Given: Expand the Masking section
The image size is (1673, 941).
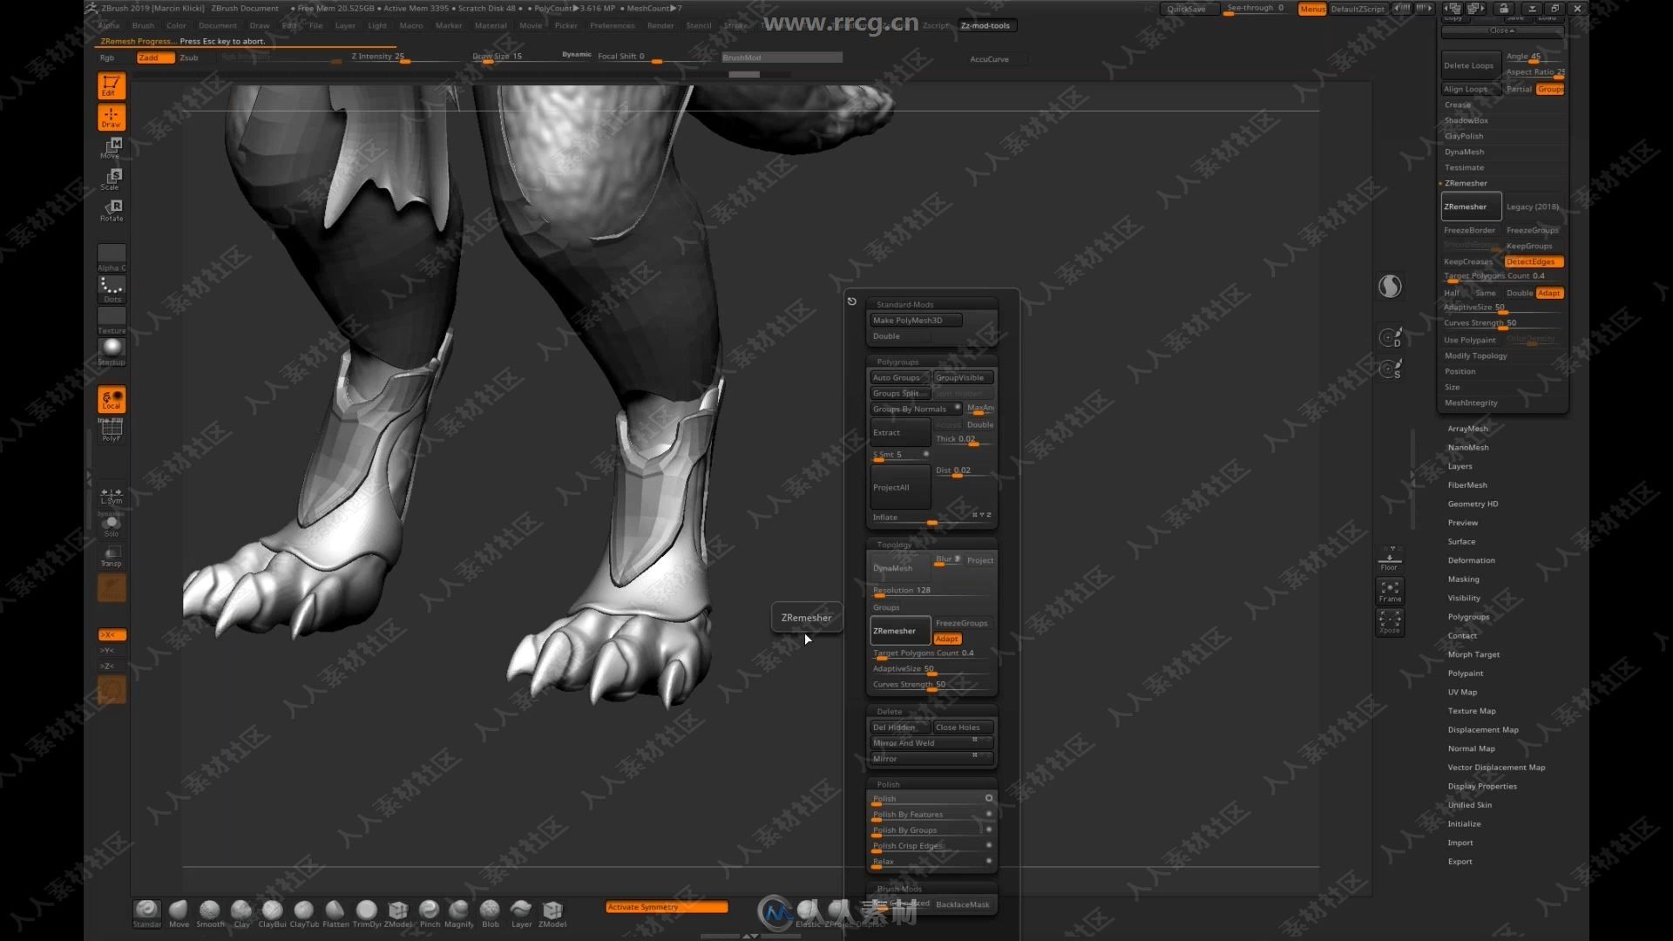Looking at the screenshot, I should point(1463,579).
